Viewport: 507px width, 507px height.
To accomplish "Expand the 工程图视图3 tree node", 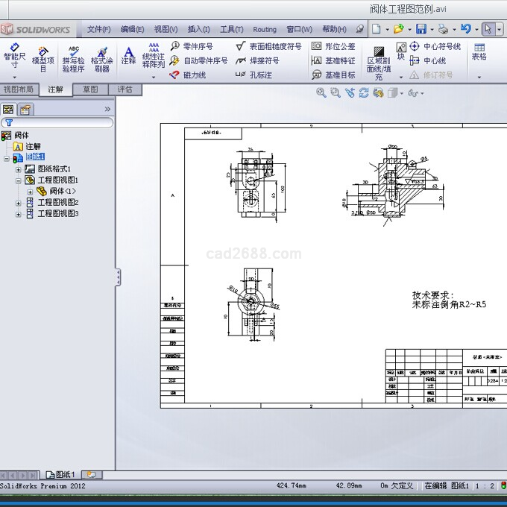I will click(x=19, y=214).
